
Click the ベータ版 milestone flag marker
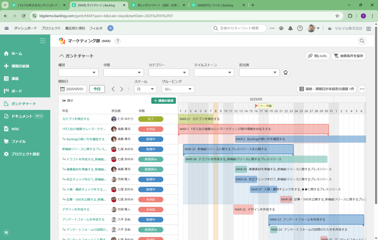tap(257, 106)
